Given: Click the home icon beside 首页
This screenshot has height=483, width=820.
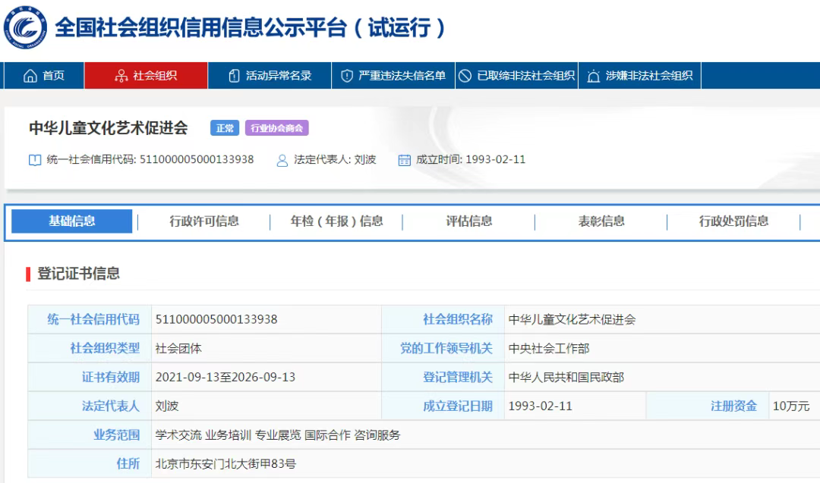Looking at the screenshot, I should [x=30, y=76].
